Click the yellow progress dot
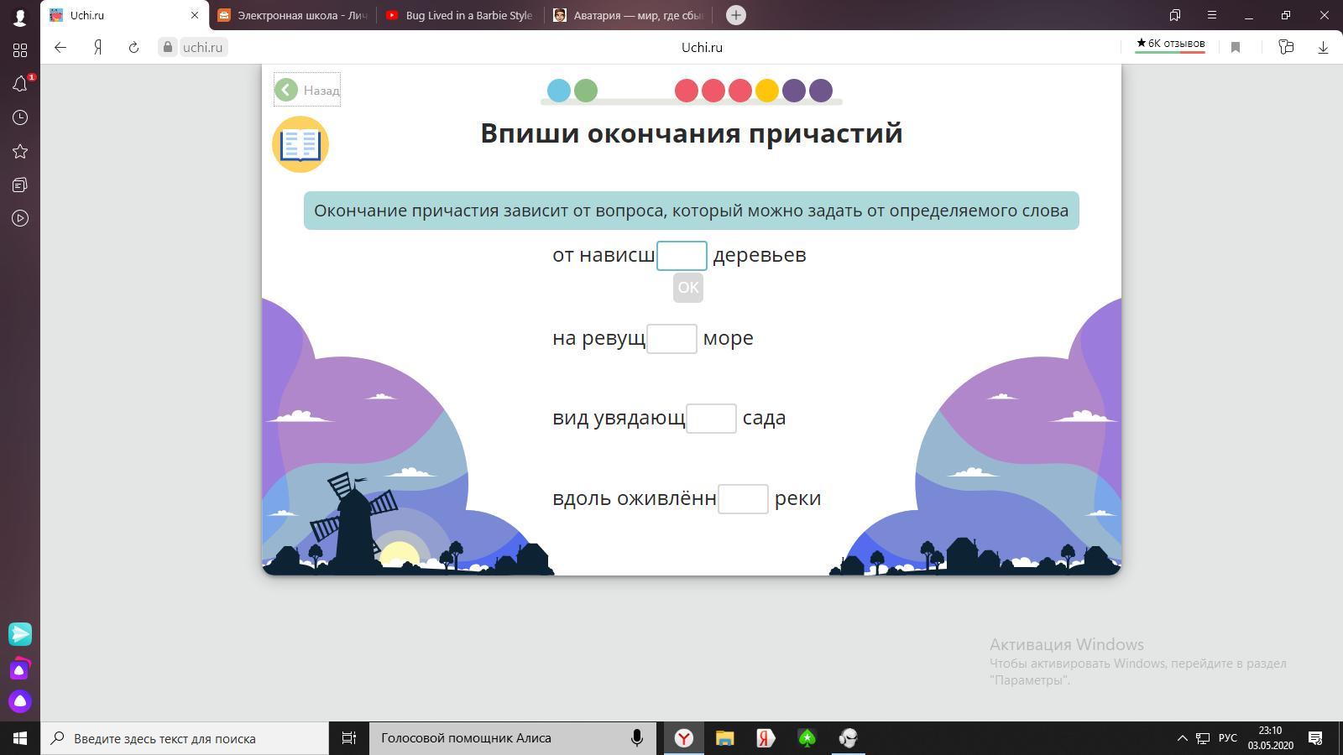 click(x=767, y=91)
